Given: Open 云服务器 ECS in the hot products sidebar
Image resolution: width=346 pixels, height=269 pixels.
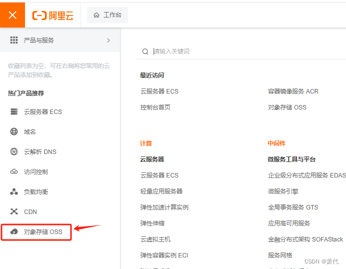Looking at the screenshot, I should [43, 112].
